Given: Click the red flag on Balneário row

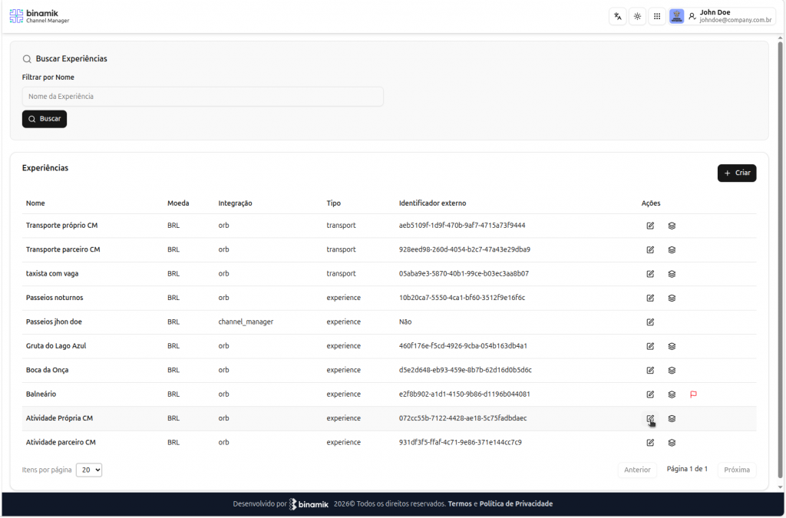Looking at the screenshot, I should tap(693, 394).
